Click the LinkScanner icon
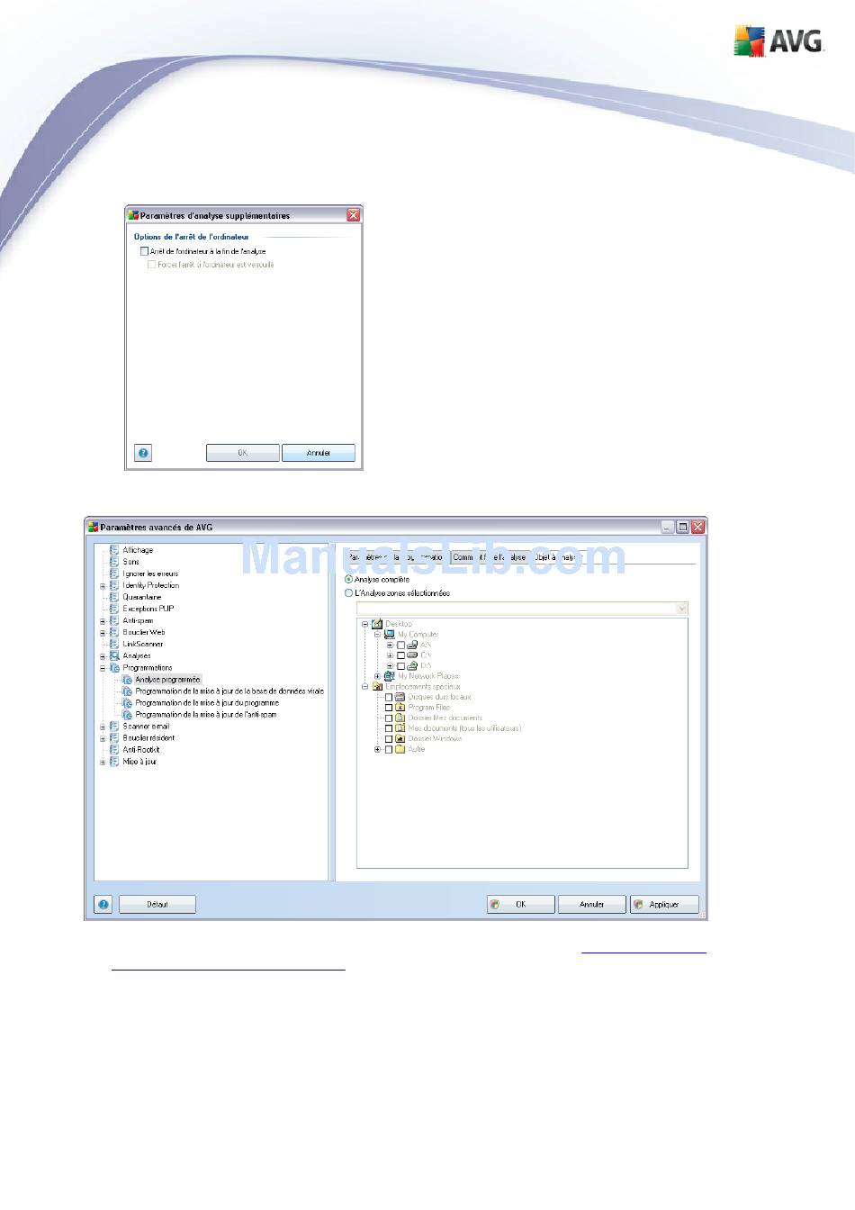Image resolution: width=855 pixels, height=1210 pixels. coord(114,644)
